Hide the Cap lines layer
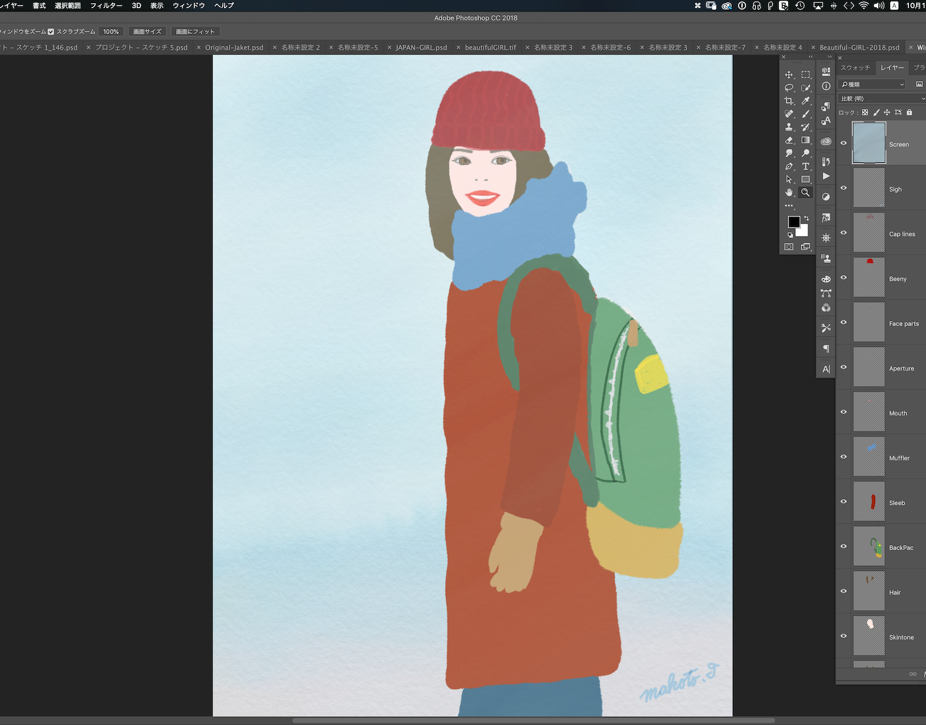 click(844, 233)
